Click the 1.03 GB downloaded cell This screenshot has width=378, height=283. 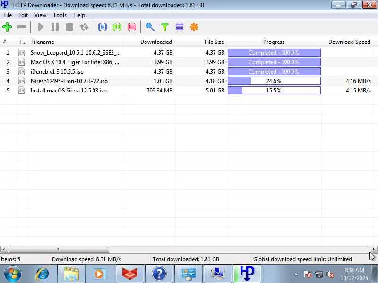pyautogui.click(x=163, y=81)
